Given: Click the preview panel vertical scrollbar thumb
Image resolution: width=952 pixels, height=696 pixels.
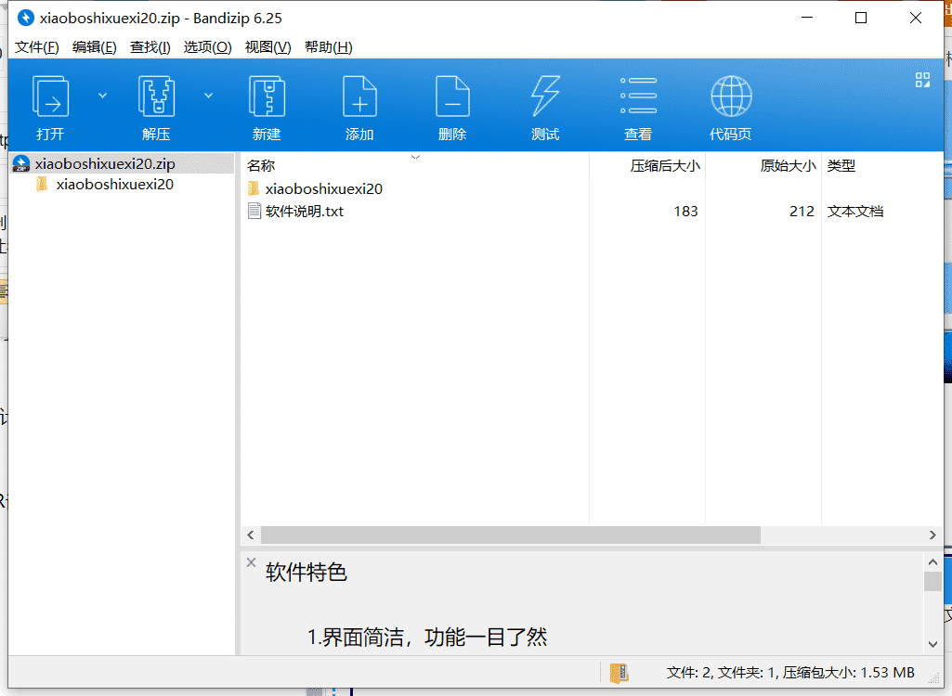Looking at the screenshot, I should (933, 581).
